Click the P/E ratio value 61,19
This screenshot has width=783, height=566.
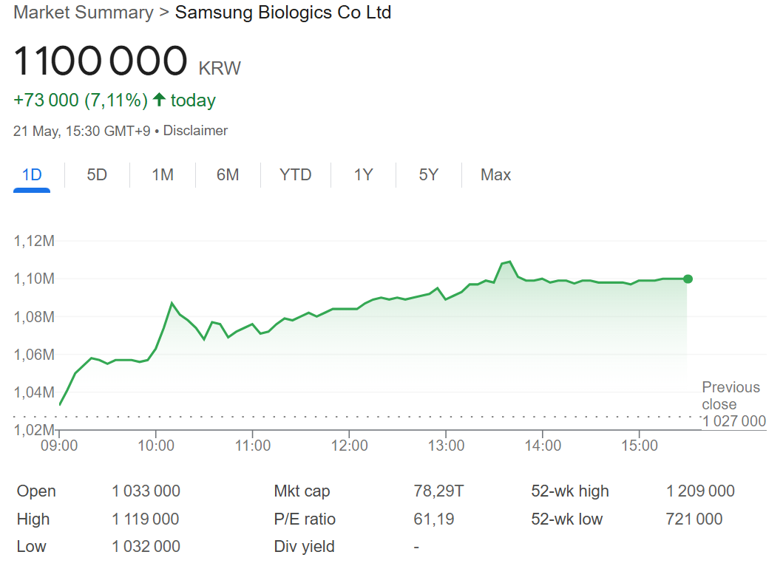(x=434, y=519)
